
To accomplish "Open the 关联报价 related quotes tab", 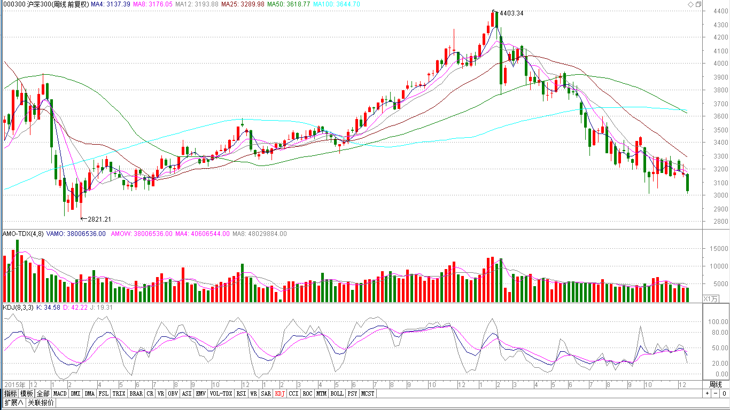I will [x=41, y=403].
